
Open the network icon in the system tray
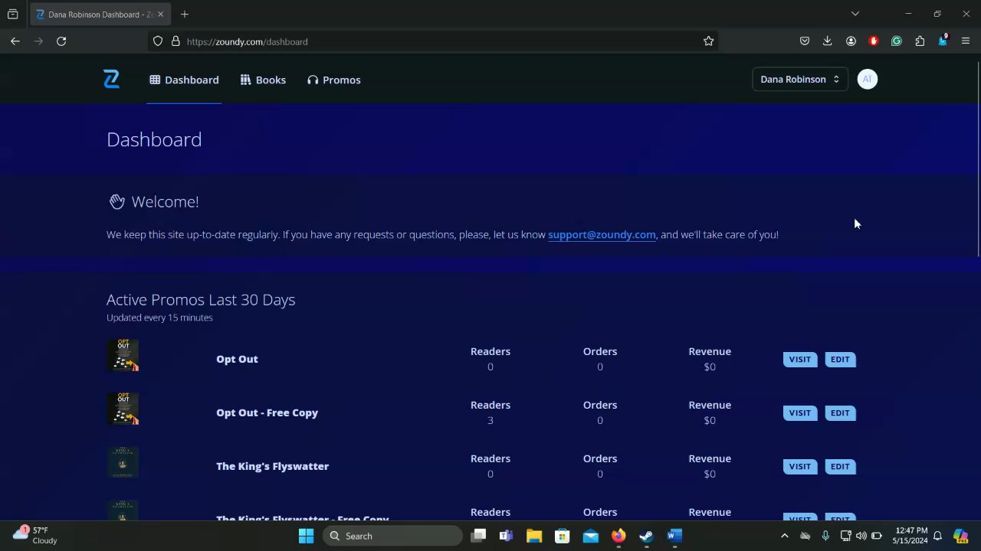[x=845, y=536]
